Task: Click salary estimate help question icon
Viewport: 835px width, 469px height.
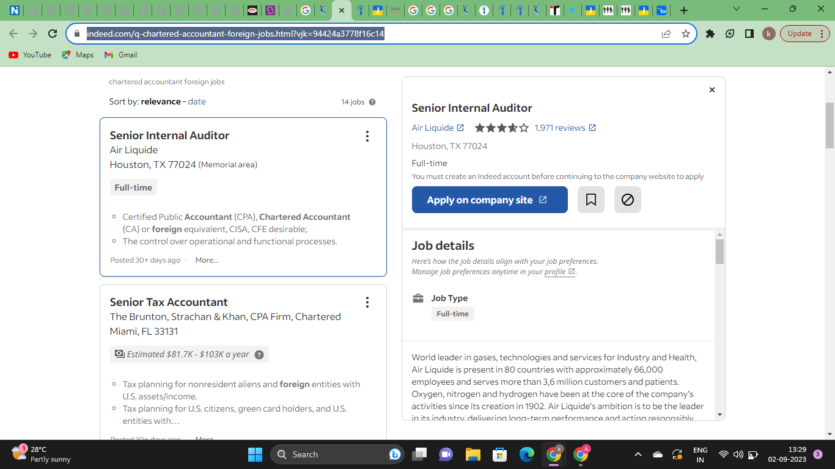Action: (x=259, y=355)
